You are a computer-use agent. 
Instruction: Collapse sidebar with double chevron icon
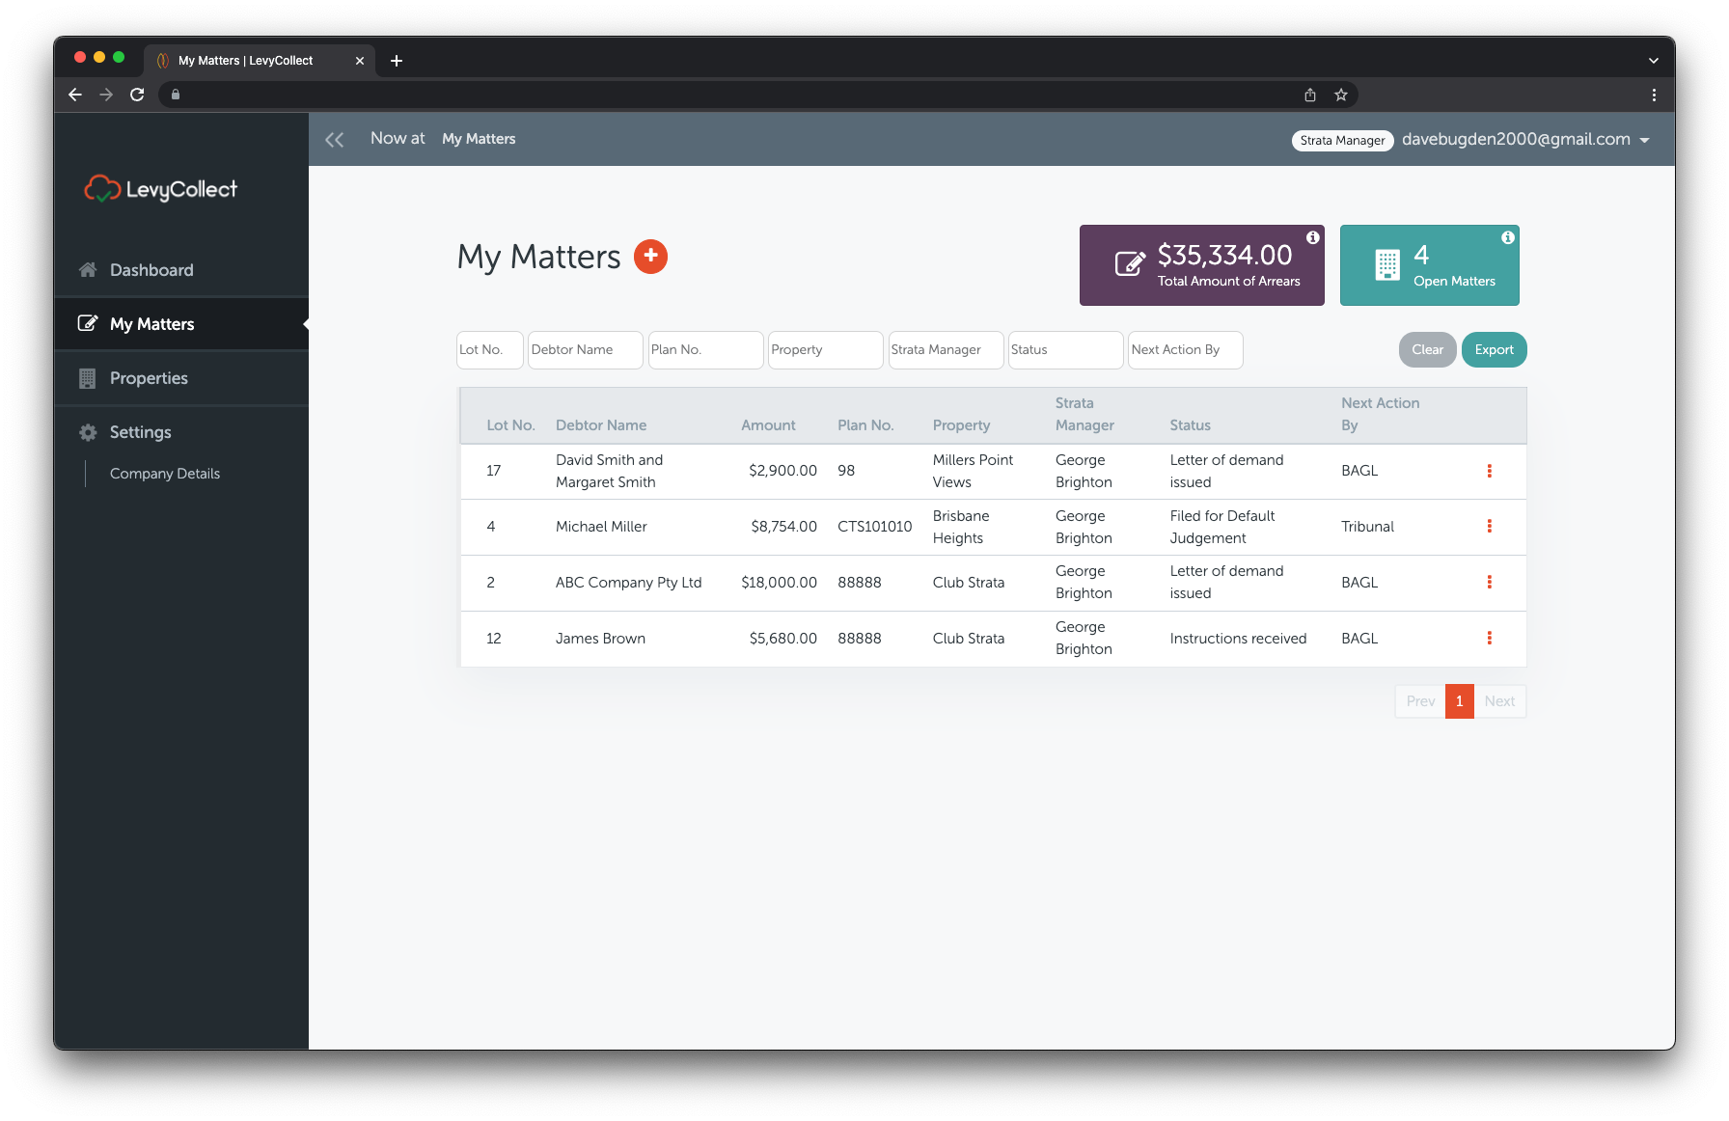[335, 140]
